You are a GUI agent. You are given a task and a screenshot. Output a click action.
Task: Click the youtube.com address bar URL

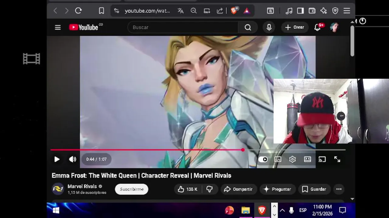(x=147, y=11)
